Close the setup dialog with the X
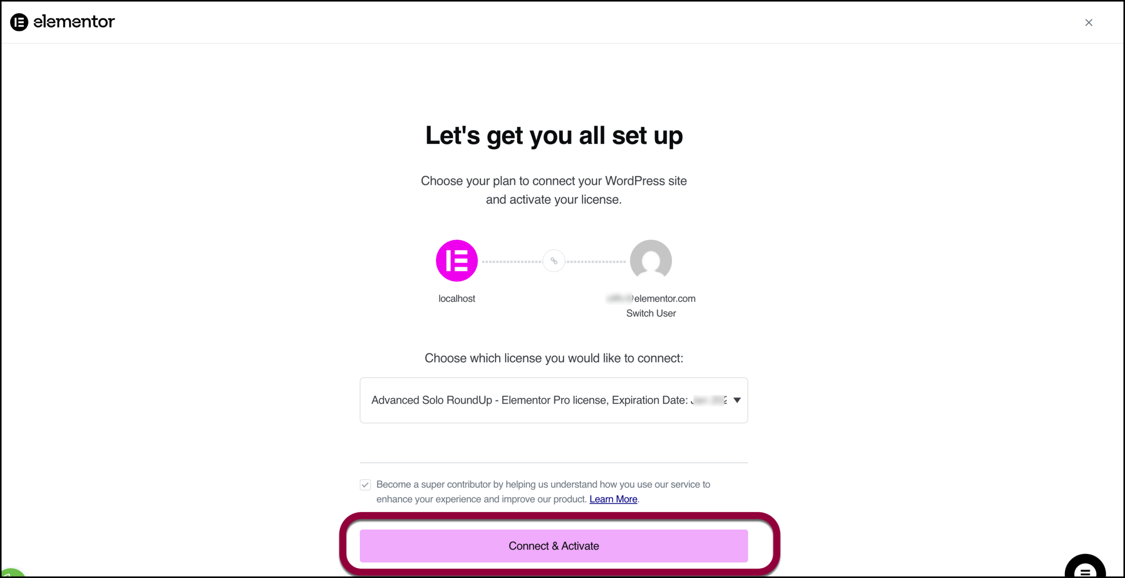The height and width of the screenshot is (578, 1125). 1089,22
